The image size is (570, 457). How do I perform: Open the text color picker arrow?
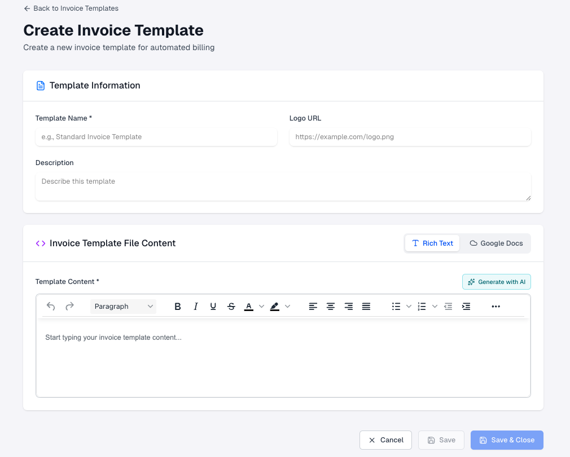coord(261,307)
